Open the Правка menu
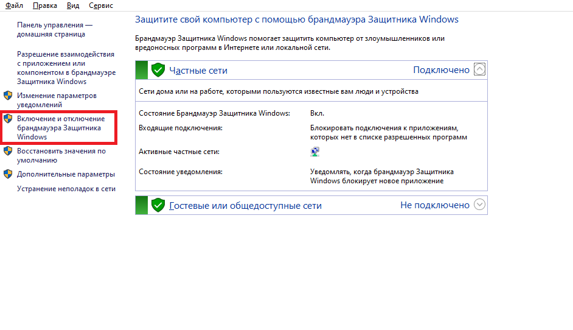 44,5
